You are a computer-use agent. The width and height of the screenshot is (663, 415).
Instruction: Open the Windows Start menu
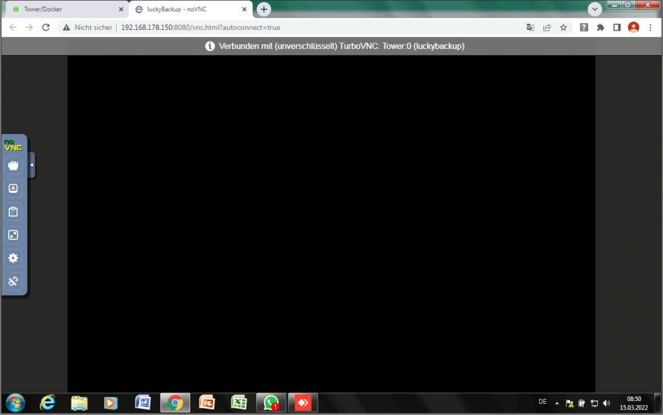15,403
